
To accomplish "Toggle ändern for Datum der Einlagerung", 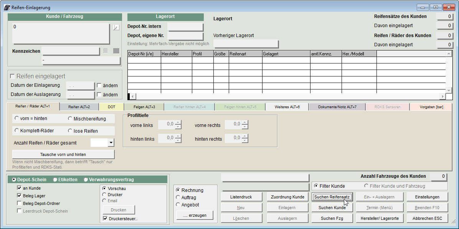I will point(99,85).
